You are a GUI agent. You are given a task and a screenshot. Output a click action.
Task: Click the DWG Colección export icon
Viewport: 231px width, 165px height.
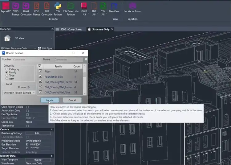click(x=26, y=6)
